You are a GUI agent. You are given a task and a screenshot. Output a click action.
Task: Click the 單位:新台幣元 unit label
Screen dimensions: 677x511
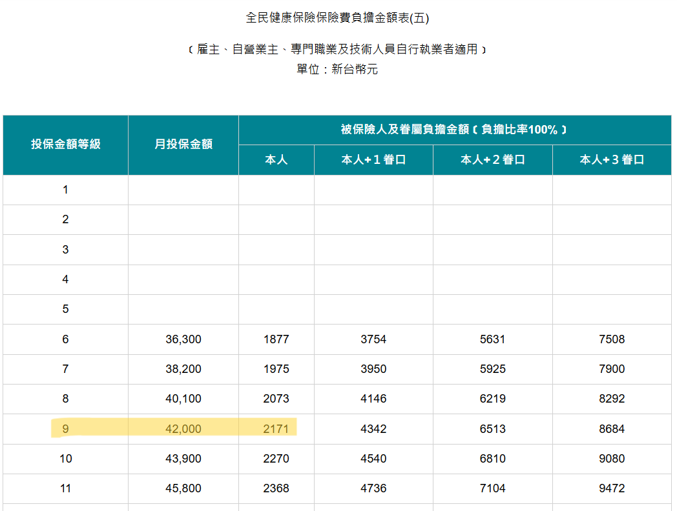coord(337,70)
